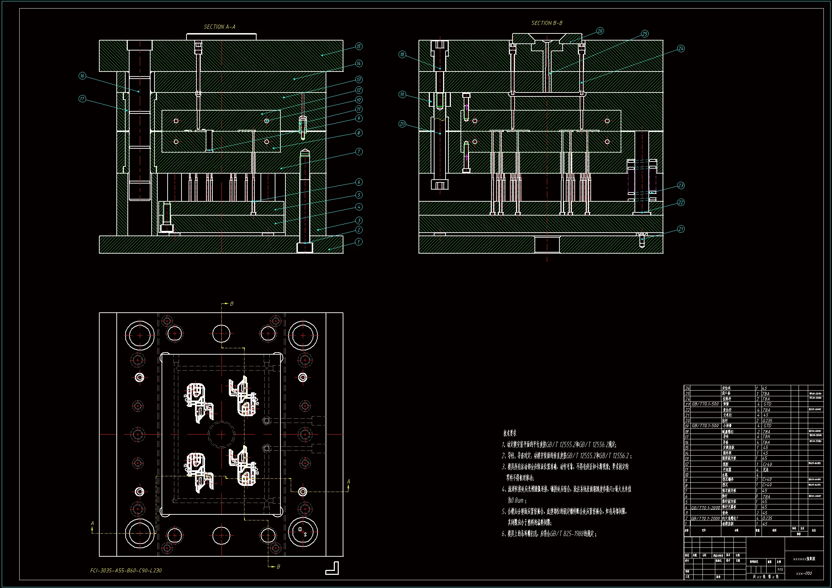Click the SECTION B-B title text
Screen dimensions: 832x588
pyautogui.click(x=547, y=23)
